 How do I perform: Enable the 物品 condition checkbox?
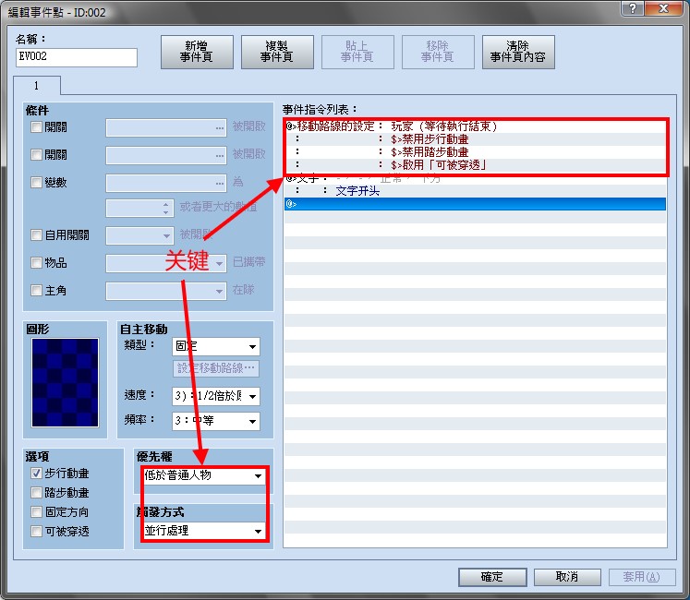(x=37, y=262)
